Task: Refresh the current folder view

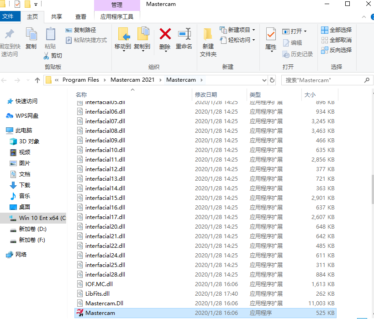Action: coord(272,80)
